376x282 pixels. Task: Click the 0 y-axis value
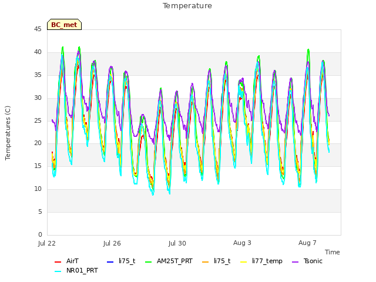pos(40,234)
